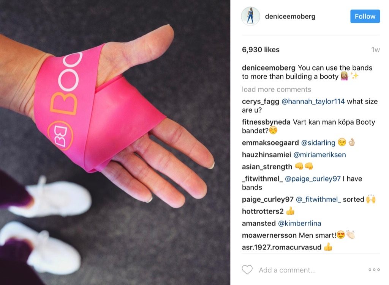This screenshot has width=389, height=285.
Task: Expand load more comments
Action: tap(277, 89)
